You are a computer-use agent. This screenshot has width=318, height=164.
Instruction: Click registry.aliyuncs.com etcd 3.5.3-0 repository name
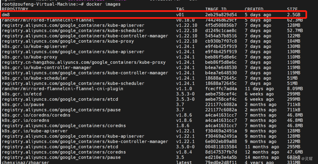tap(60, 99)
